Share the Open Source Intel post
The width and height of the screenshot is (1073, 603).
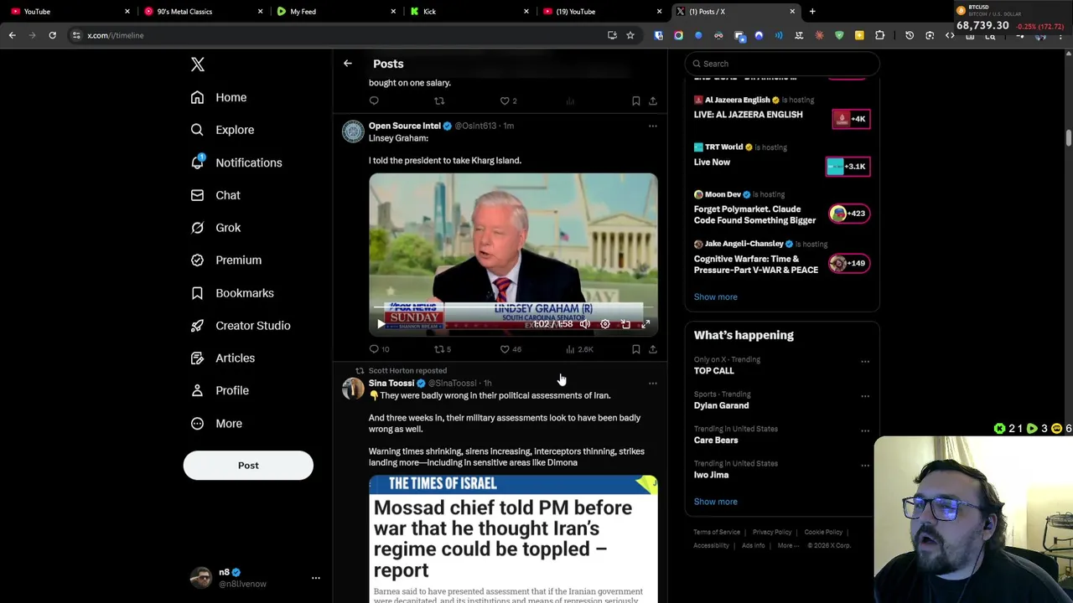[653, 349]
